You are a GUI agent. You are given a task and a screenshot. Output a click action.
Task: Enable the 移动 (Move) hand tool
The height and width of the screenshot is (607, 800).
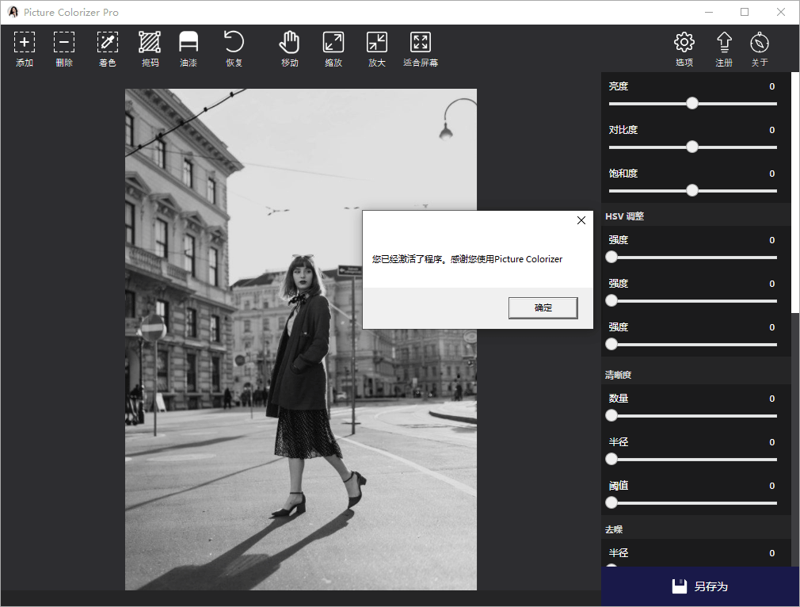point(290,43)
